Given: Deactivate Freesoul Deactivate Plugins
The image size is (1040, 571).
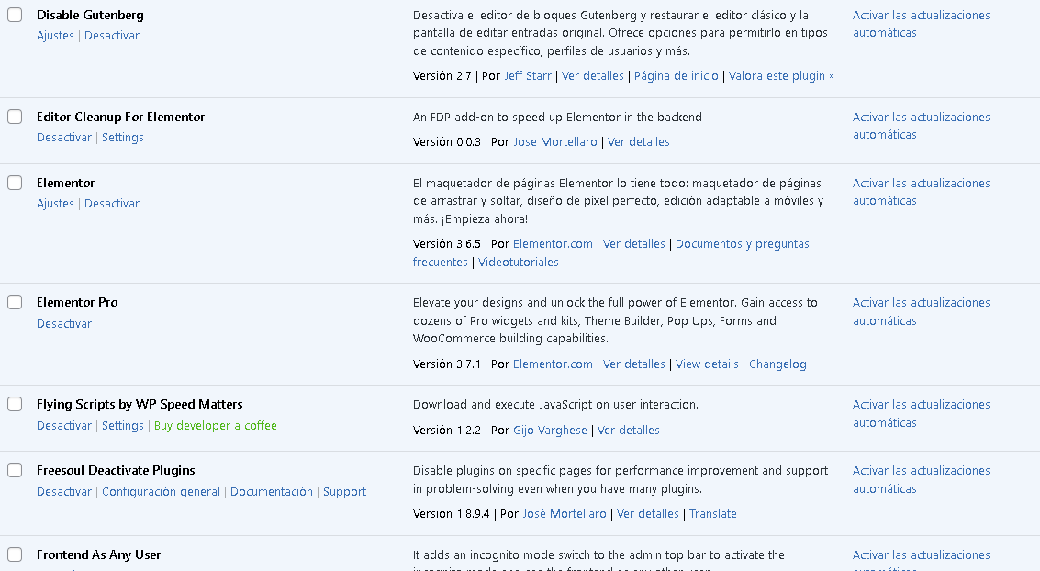Looking at the screenshot, I should [x=63, y=492].
